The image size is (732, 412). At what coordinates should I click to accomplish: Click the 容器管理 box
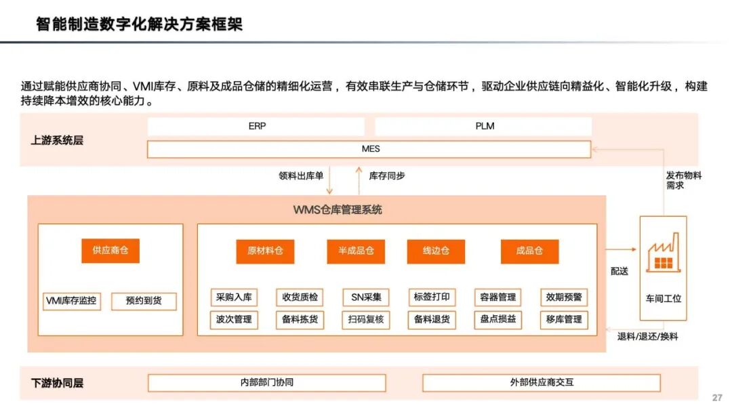point(497,297)
